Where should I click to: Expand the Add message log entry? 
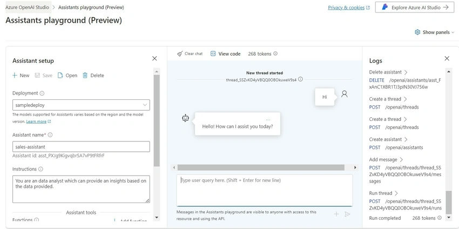pyautogui.click(x=401, y=159)
